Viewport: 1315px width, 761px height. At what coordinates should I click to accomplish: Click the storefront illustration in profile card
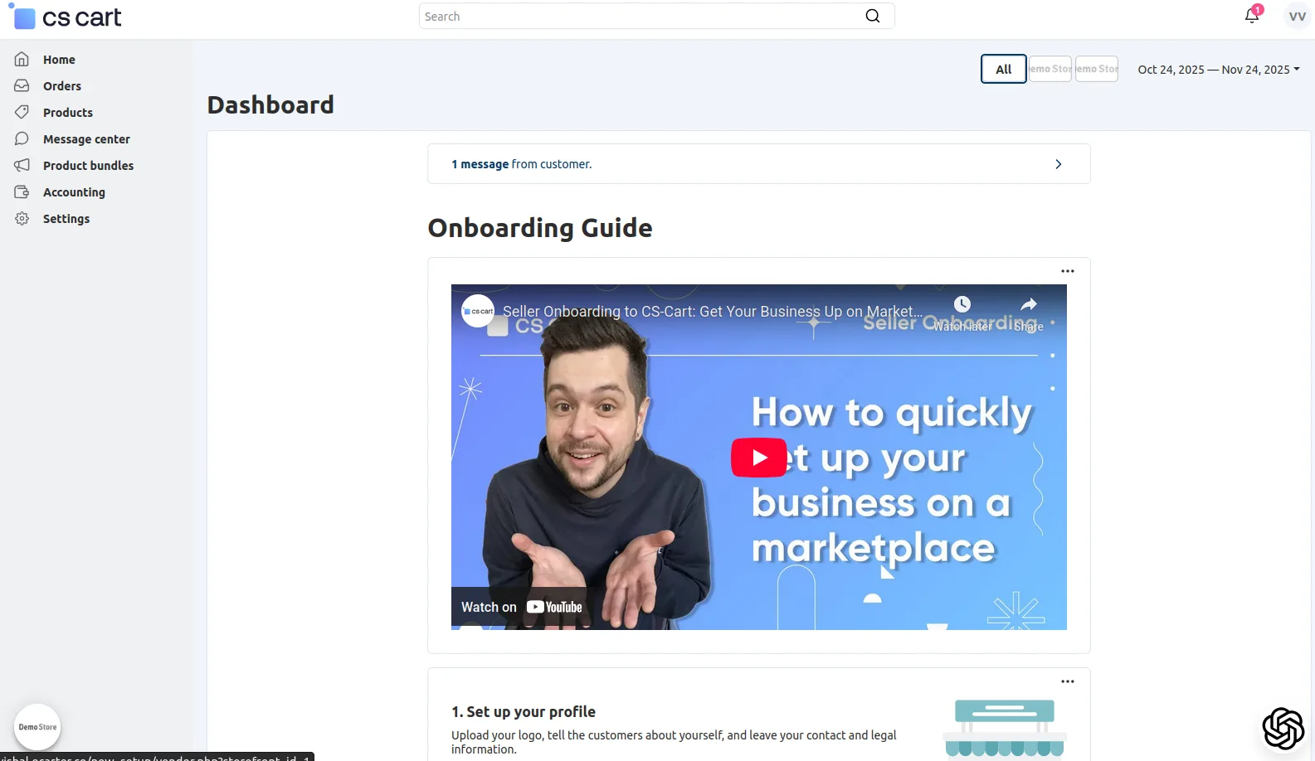pyautogui.click(x=1005, y=729)
